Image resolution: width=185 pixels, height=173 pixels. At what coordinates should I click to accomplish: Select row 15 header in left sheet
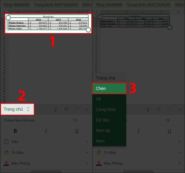click(4, 58)
